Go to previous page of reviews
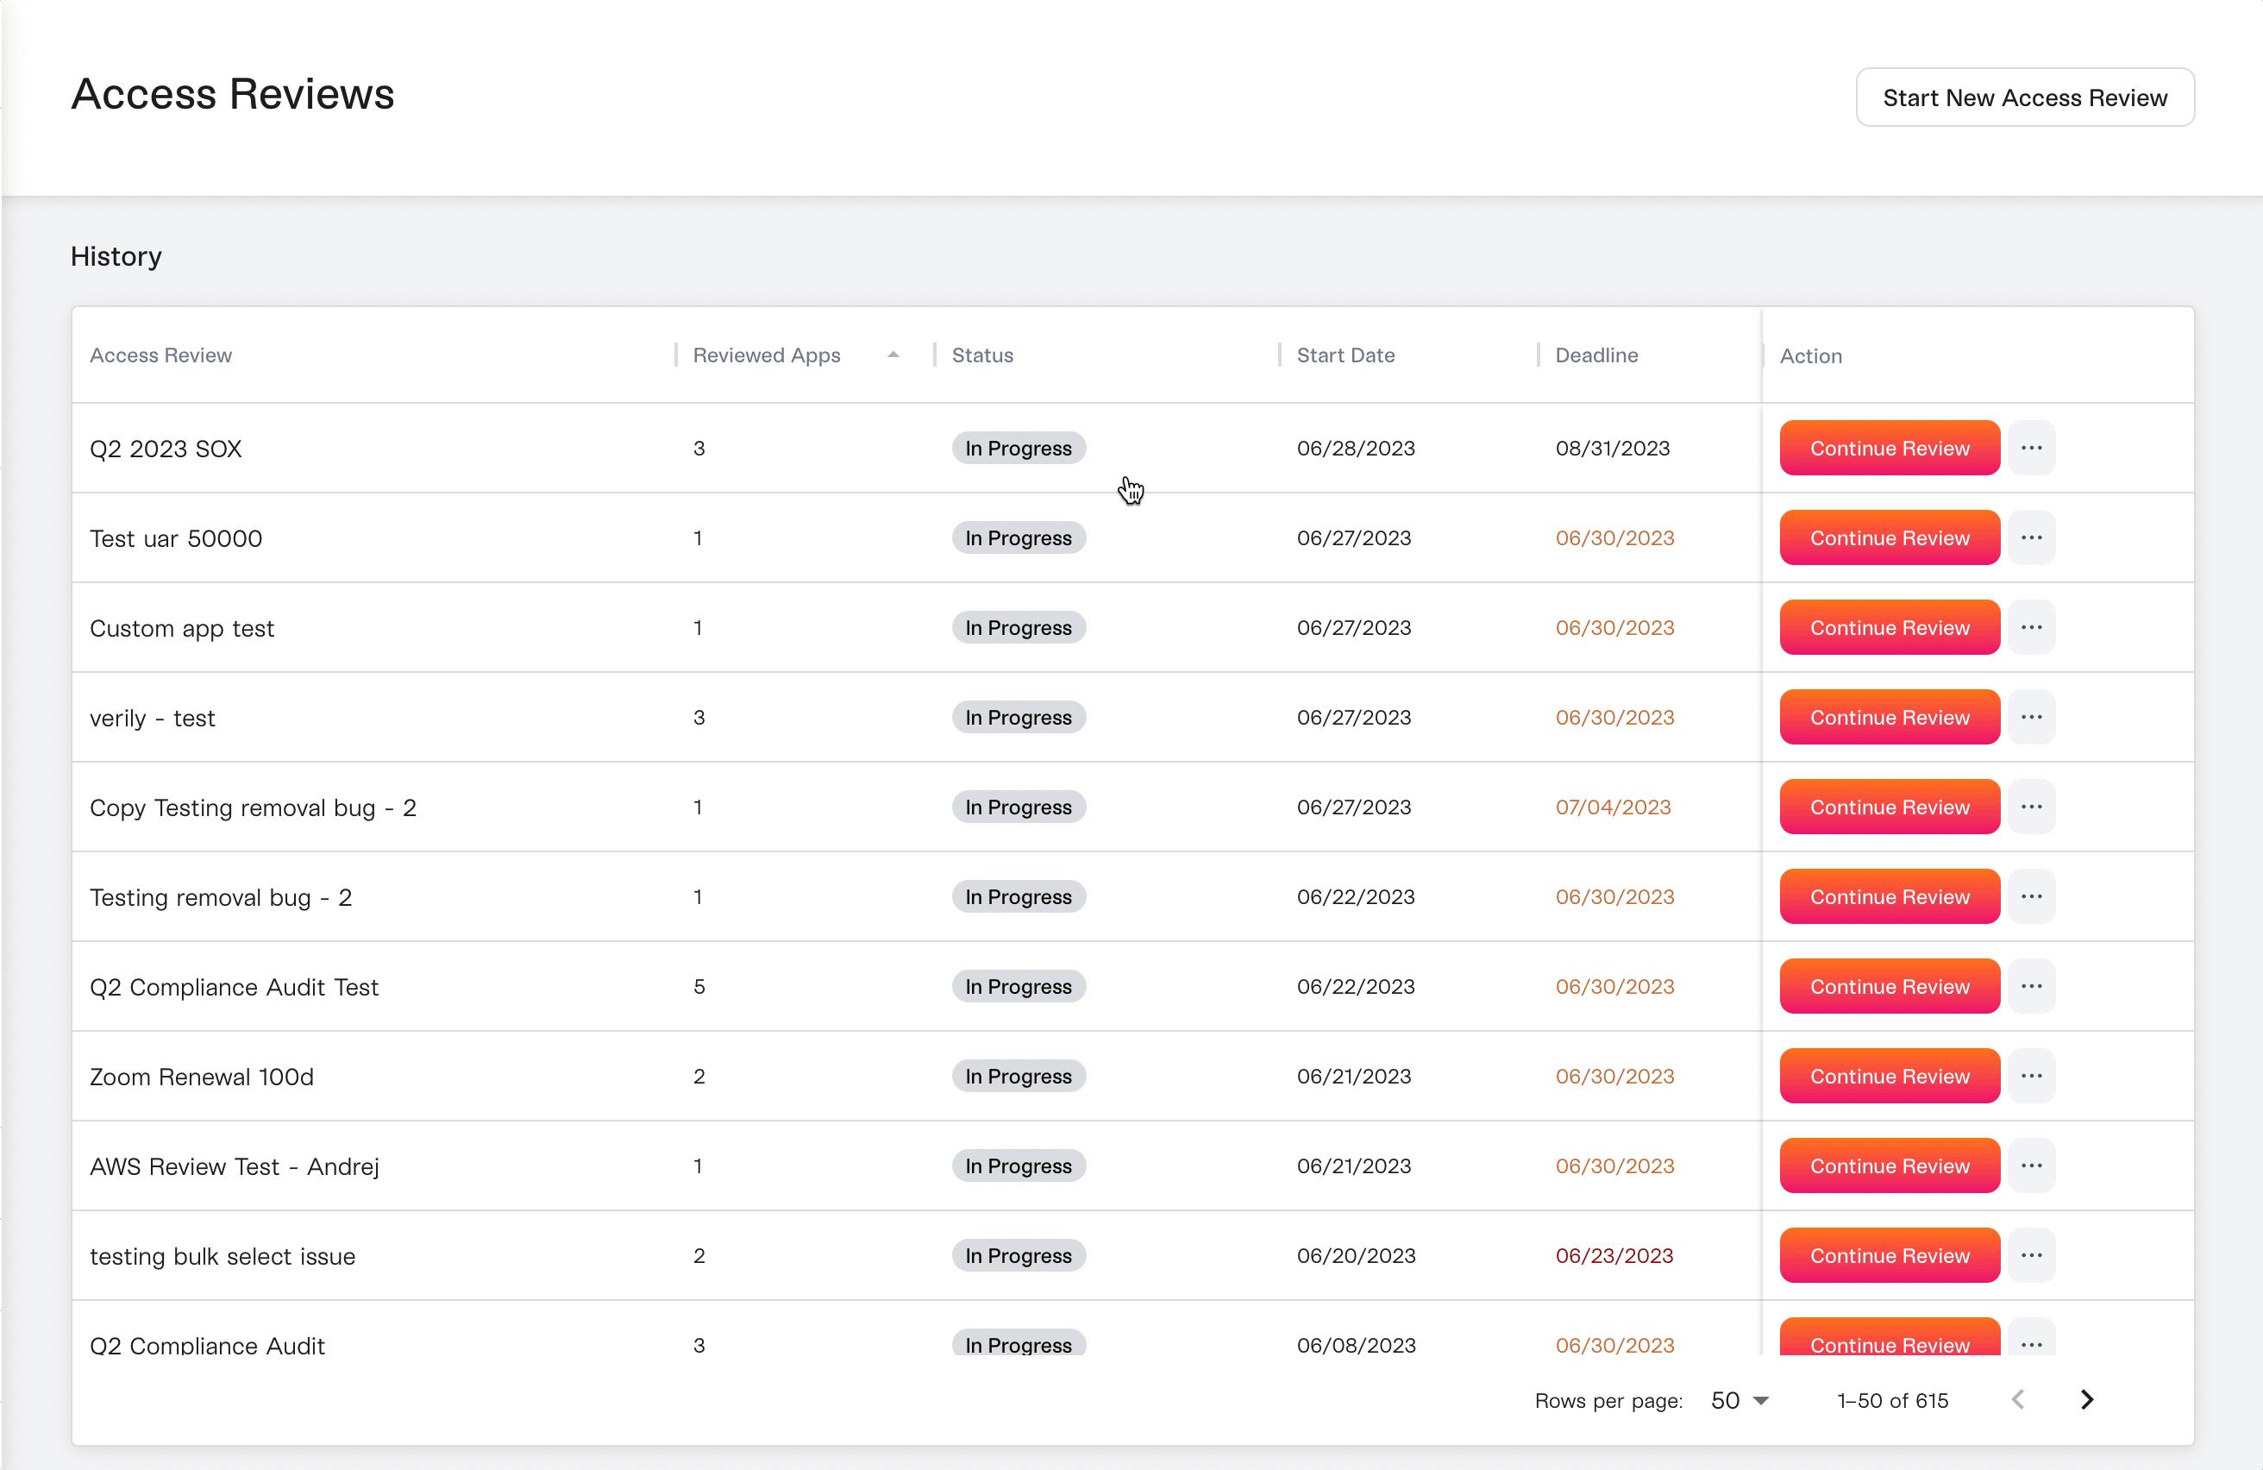Viewport: 2263px width, 1470px height. [2018, 1399]
